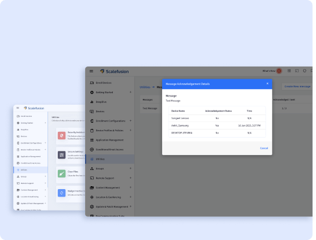Click the circular refresh icon in top bar
316x240 pixels.
304,71
